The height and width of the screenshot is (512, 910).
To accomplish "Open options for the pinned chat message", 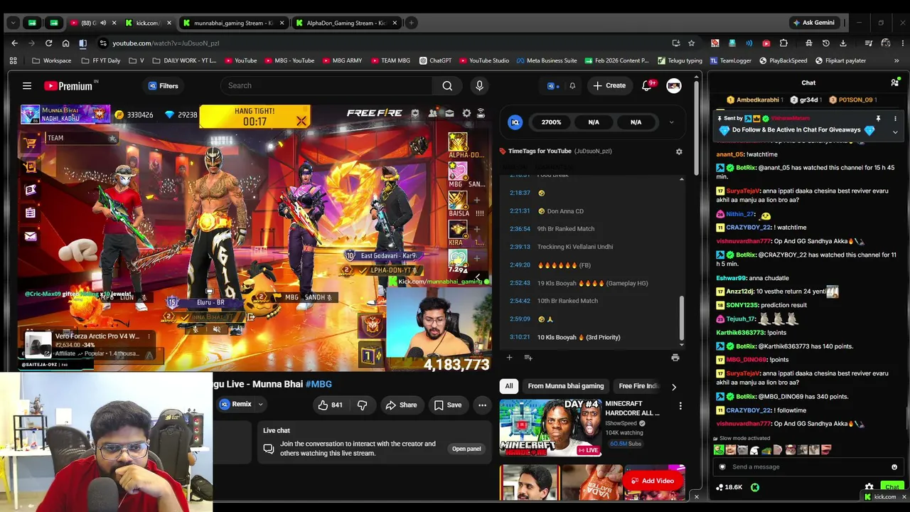I will [x=895, y=118].
